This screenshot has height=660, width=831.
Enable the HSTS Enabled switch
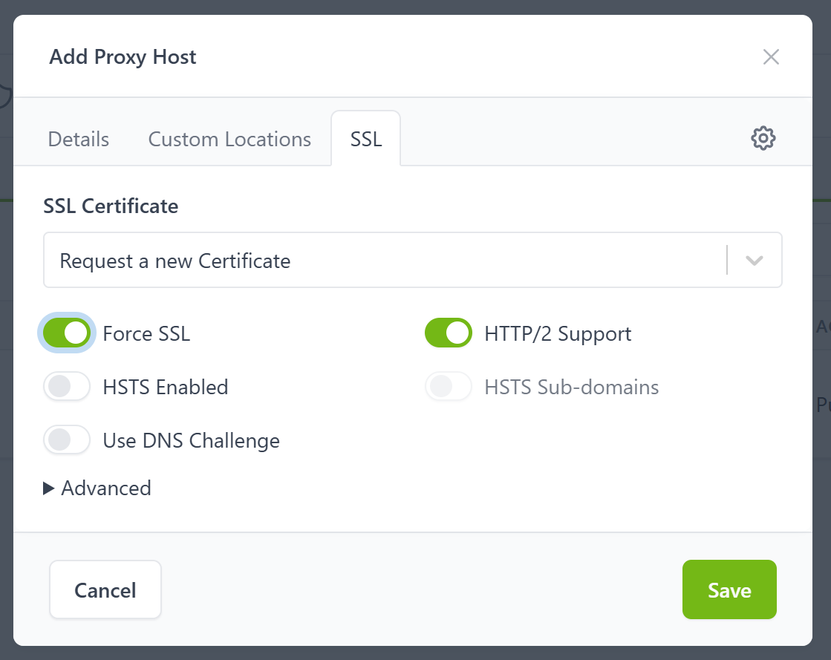point(67,388)
